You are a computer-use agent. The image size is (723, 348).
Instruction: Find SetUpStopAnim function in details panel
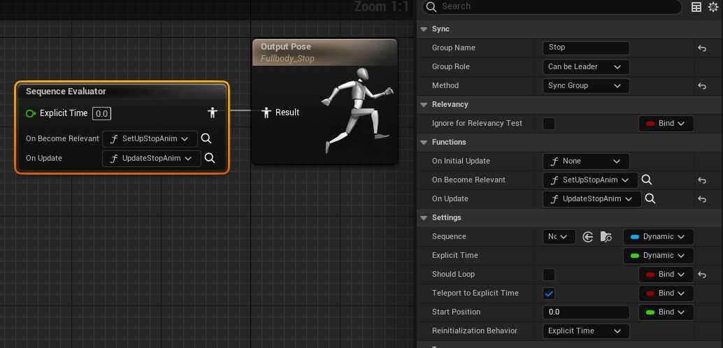click(647, 180)
